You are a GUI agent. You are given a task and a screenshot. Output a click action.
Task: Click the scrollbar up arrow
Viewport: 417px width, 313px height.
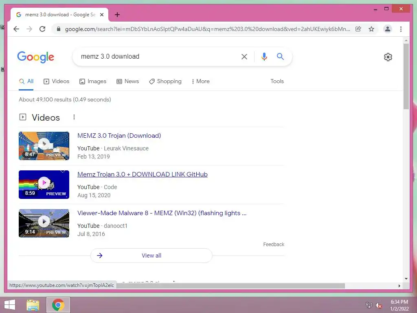406,40
